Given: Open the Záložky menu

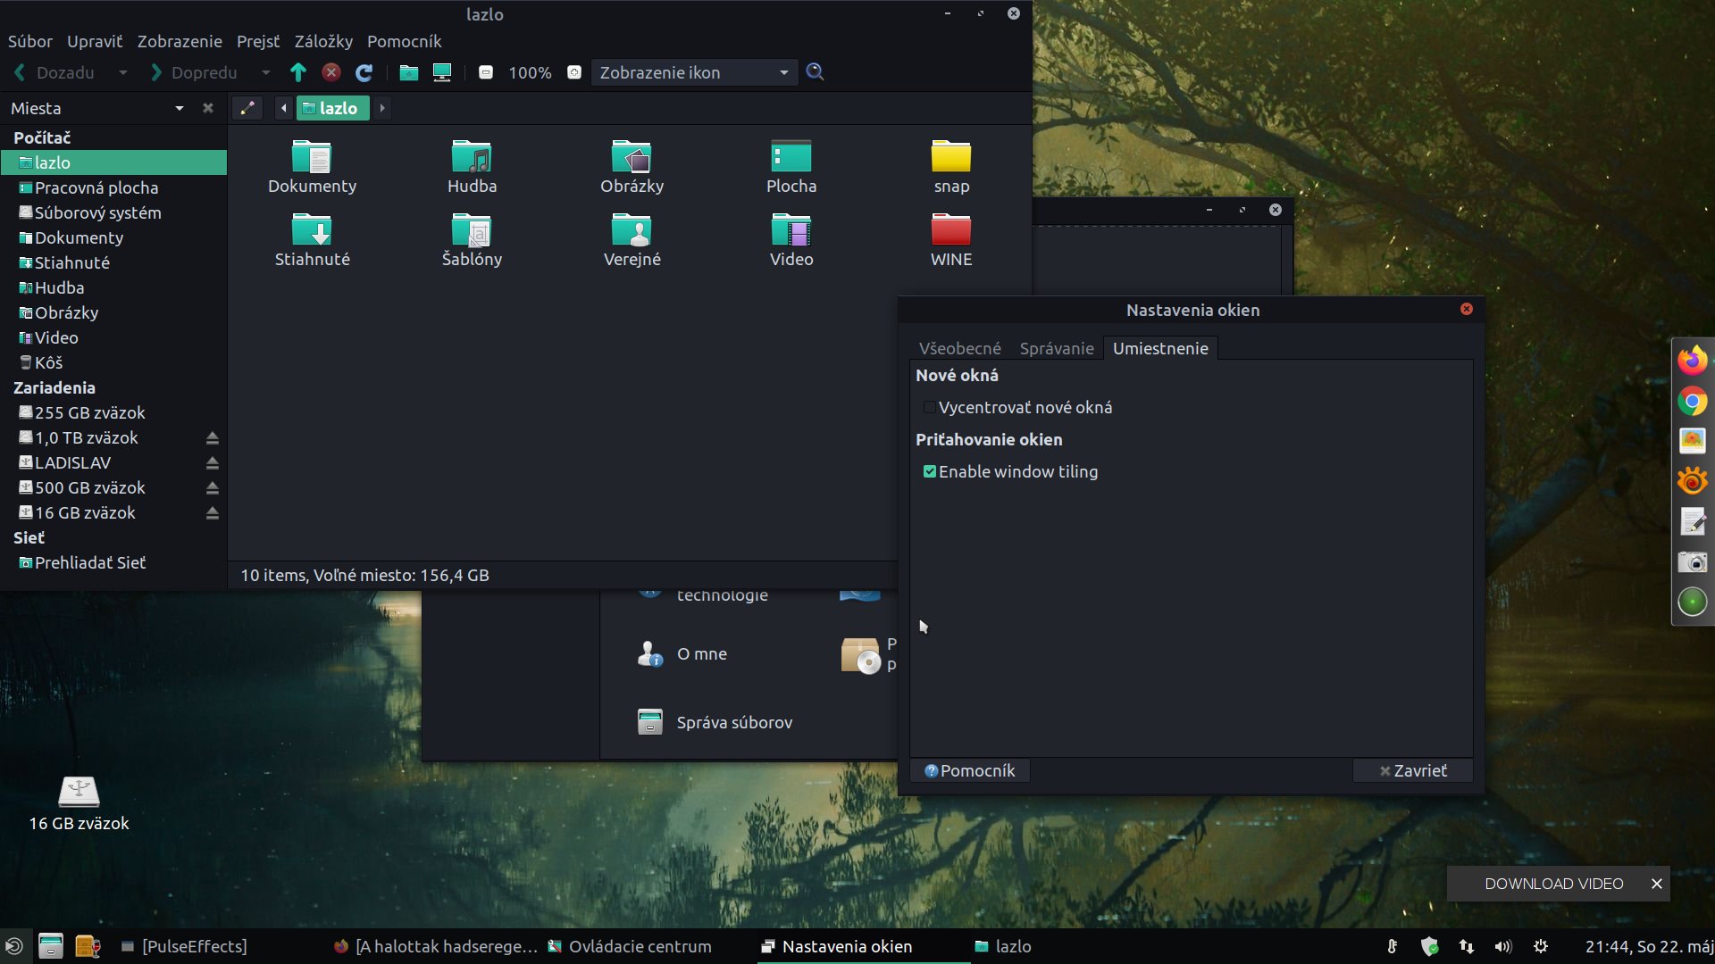Looking at the screenshot, I should (x=323, y=41).
